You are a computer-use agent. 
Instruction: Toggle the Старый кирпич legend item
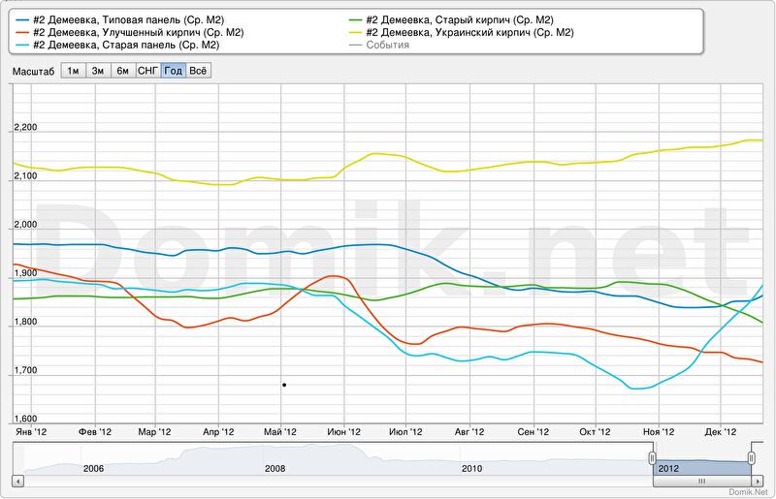[x=454, y=19]
